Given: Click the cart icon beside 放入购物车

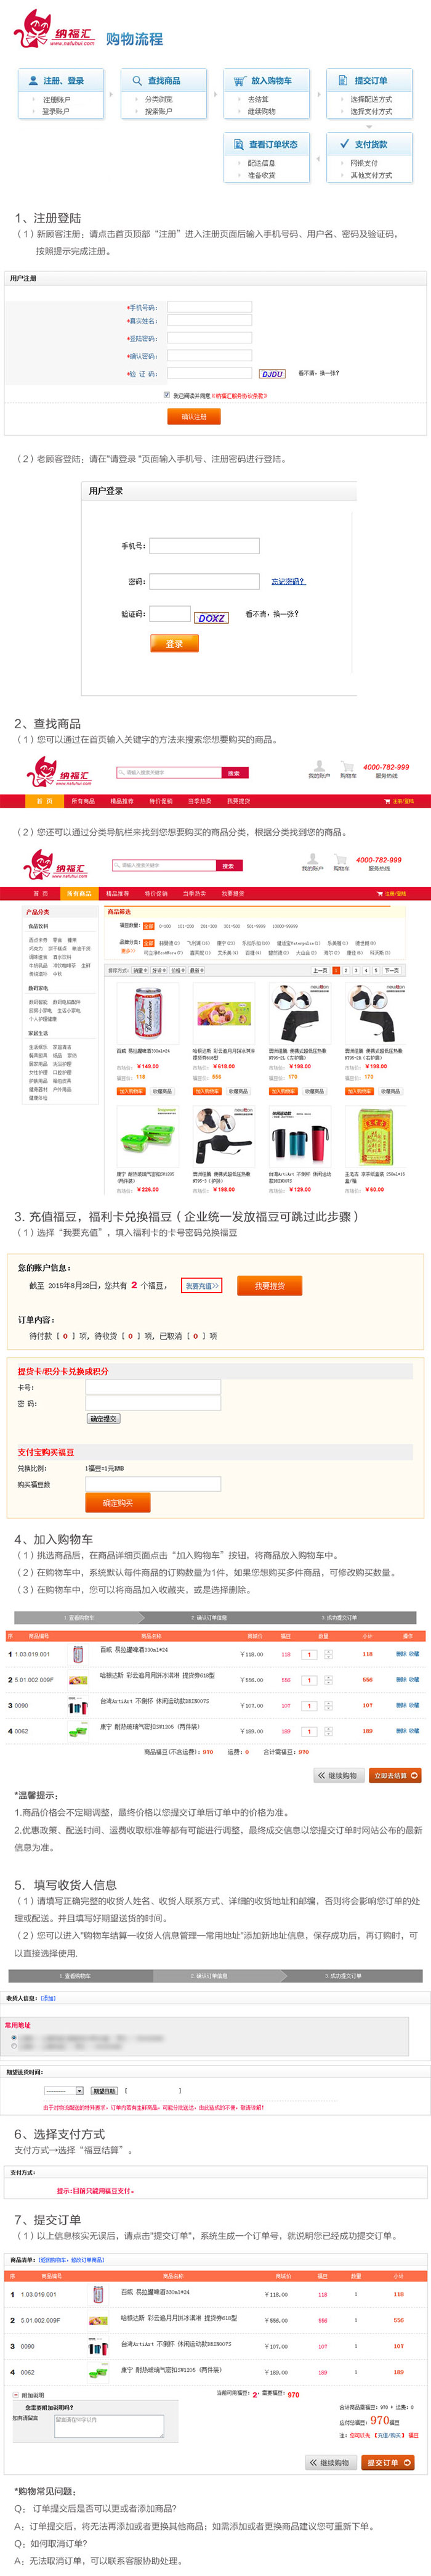Looking at the screenshot, I should point(240,80).
